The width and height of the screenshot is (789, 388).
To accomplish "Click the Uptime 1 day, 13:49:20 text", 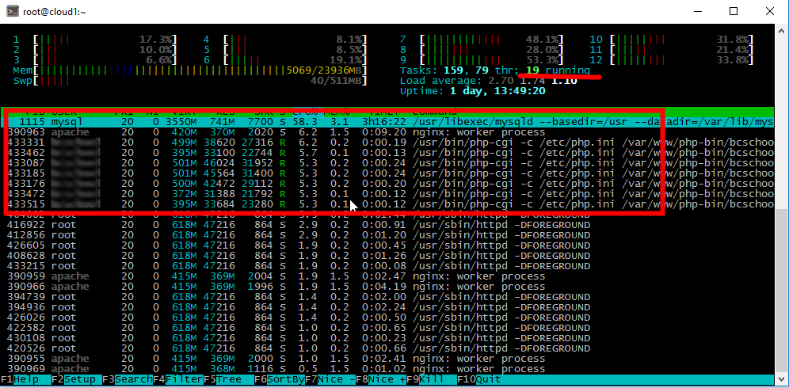I will [x=473, y=91].
